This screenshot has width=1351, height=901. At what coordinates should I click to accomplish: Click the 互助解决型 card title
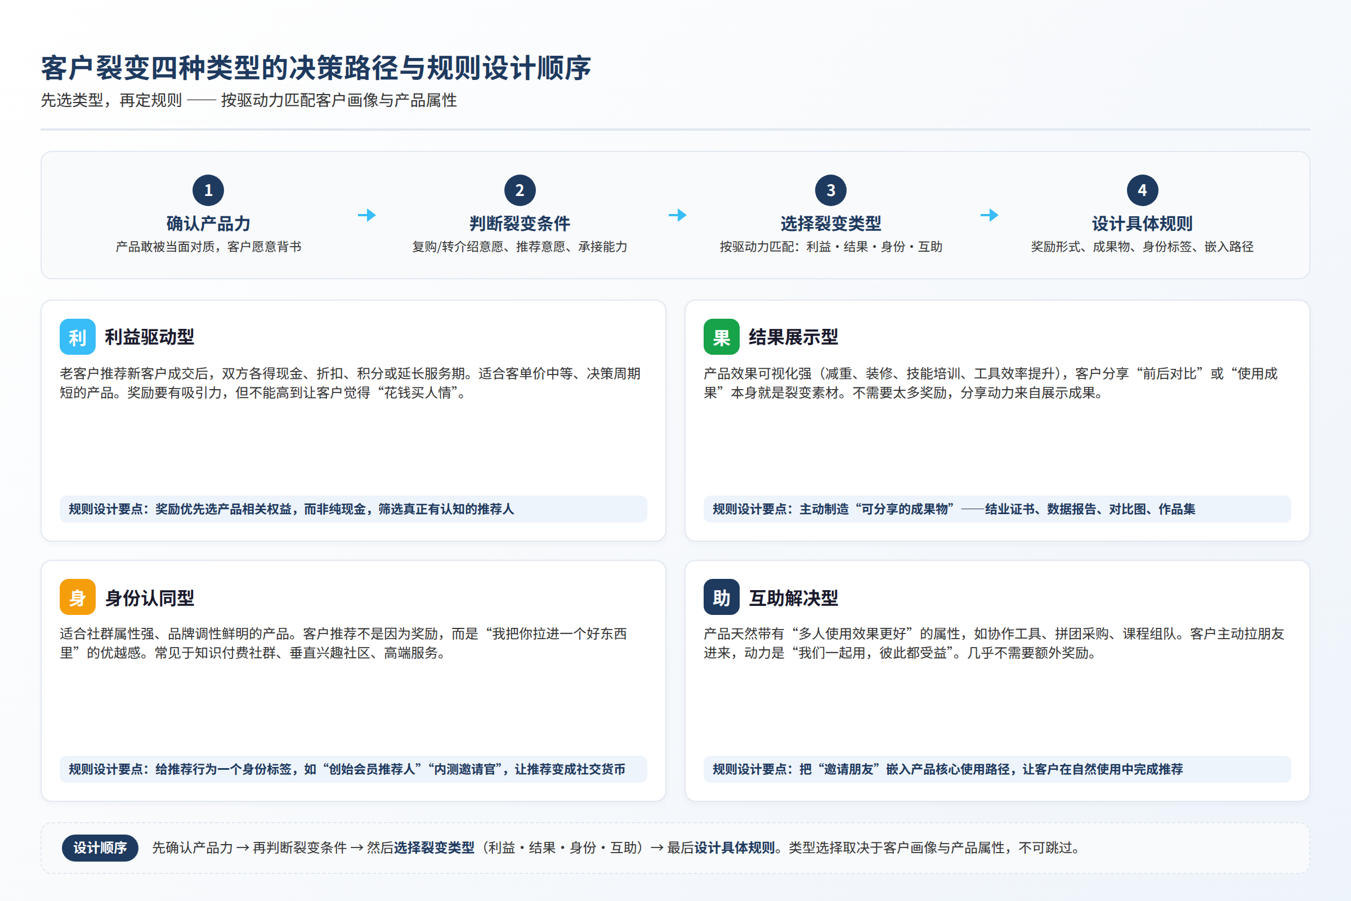[x=793, y=598]
